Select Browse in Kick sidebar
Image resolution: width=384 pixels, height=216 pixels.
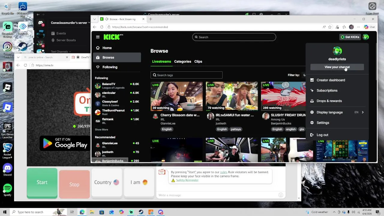[x=117, y=57]
